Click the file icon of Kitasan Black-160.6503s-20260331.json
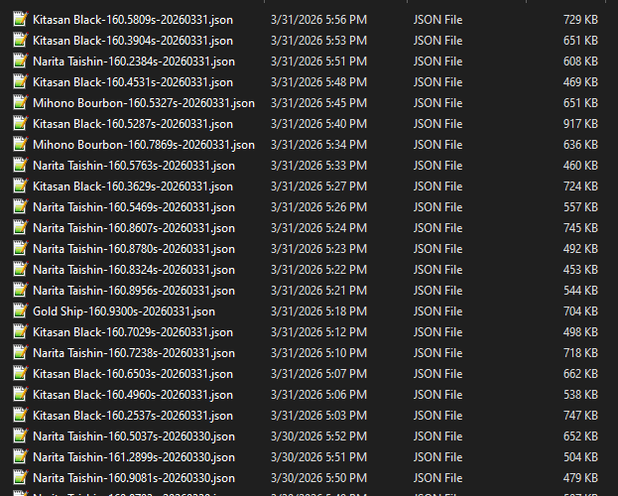The height and width of the screenshot is (496, 618). (21, 373)
